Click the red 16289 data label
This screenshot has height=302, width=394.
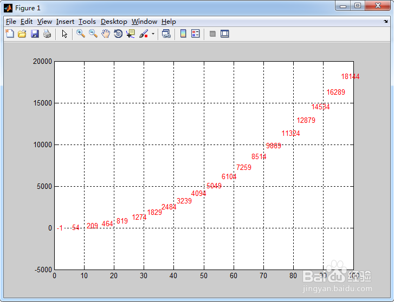pos(335,92)
